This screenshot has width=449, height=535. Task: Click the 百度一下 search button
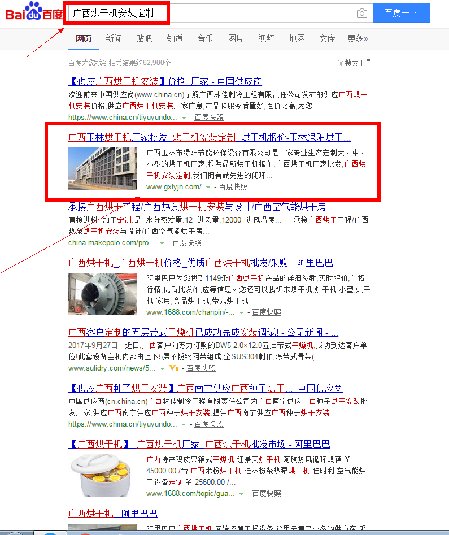tap(401, 13)
